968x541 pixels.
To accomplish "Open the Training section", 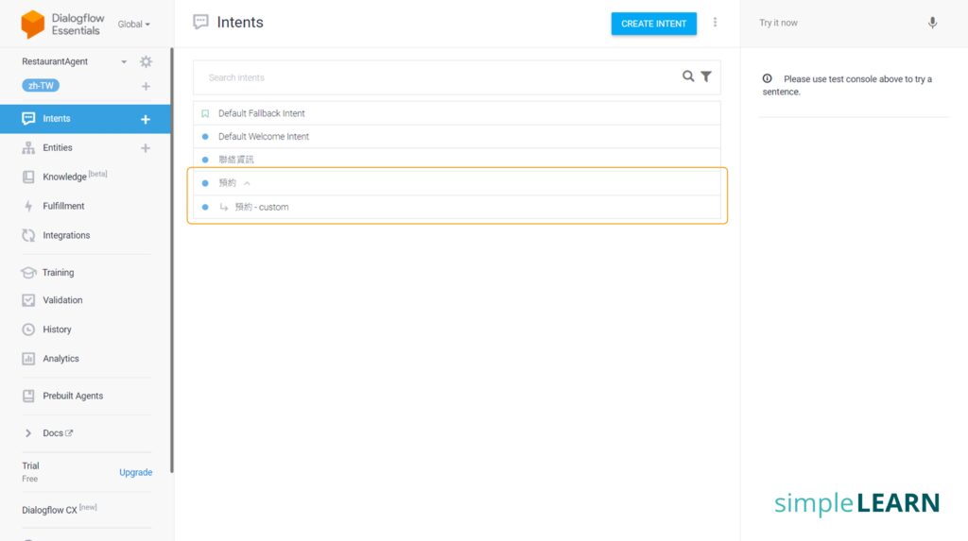I will tap(58, 273).
